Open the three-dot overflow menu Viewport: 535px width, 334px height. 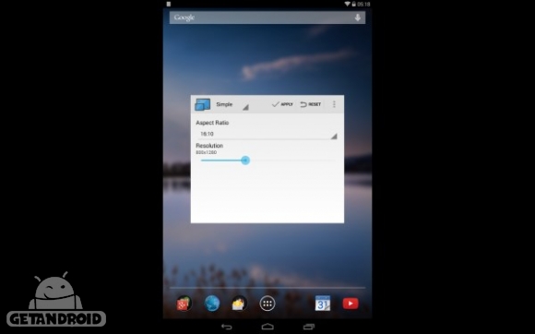click(334, 104)
